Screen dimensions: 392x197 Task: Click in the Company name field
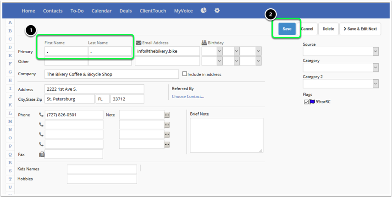[x=111, y=74]
